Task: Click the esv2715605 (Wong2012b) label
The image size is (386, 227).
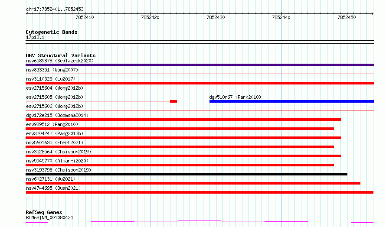Action: [x=55, y=97]
